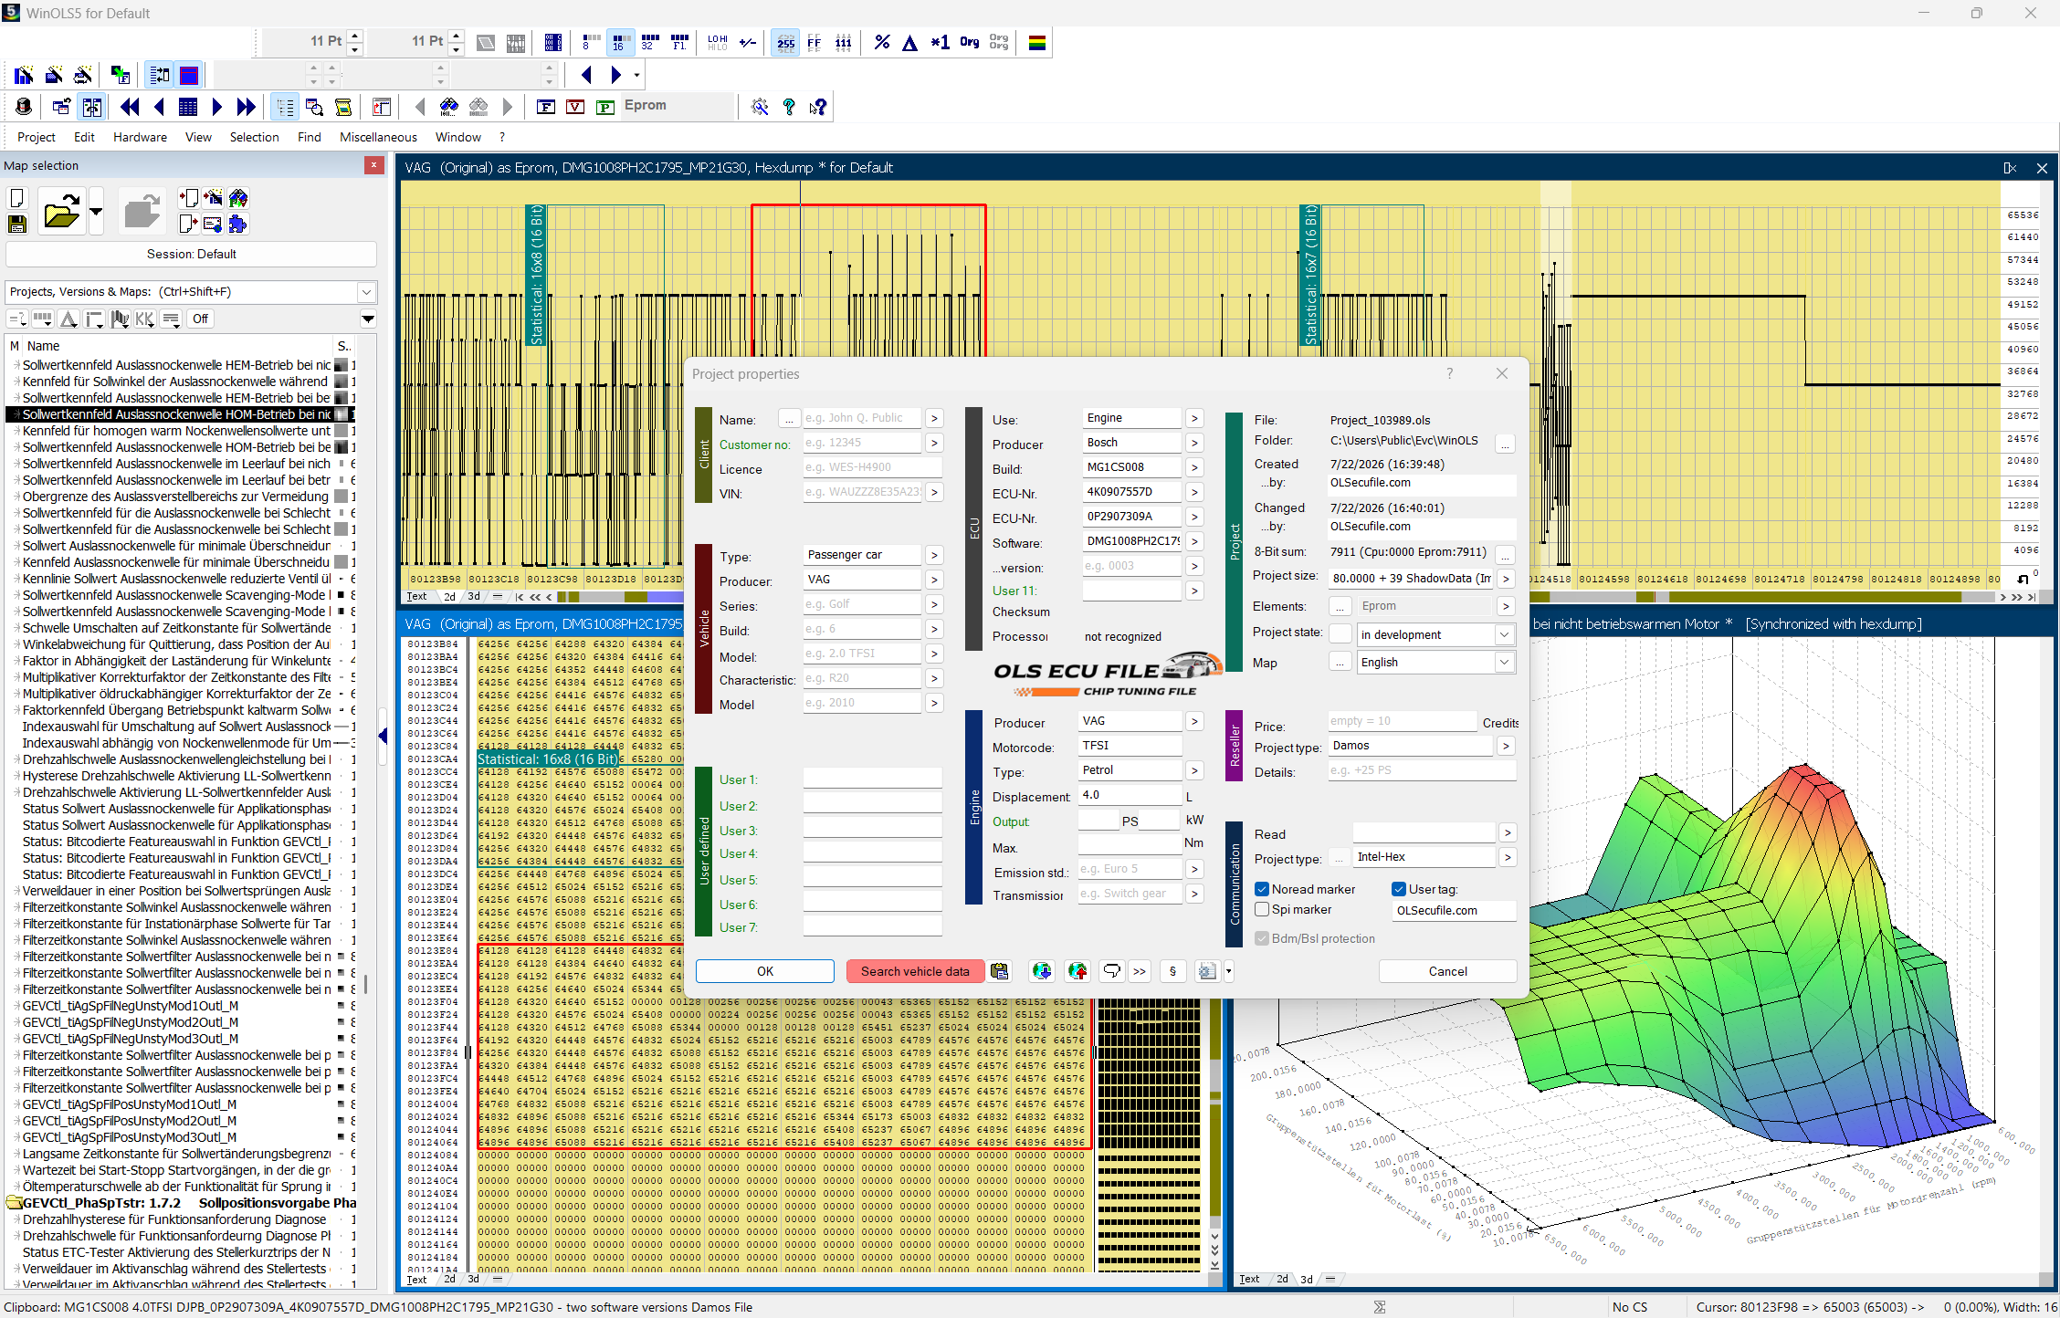Image resolution: width=2060 pixels, height=1318 pixels.
Task: Toggle the tree list view button
Action: (x=285, y=107)
